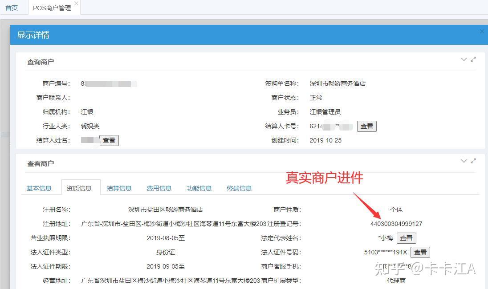Click 商户扩展类型 value 代理商
The image size is (488, 289).
pos(396,281)
